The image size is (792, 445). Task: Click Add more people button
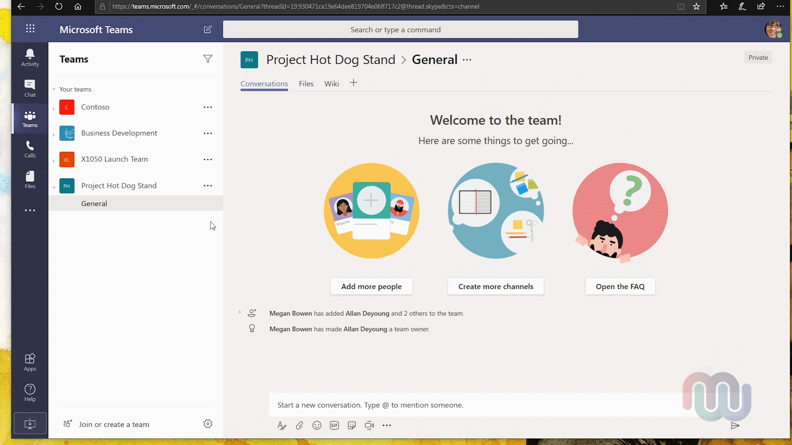pos(371,286)
